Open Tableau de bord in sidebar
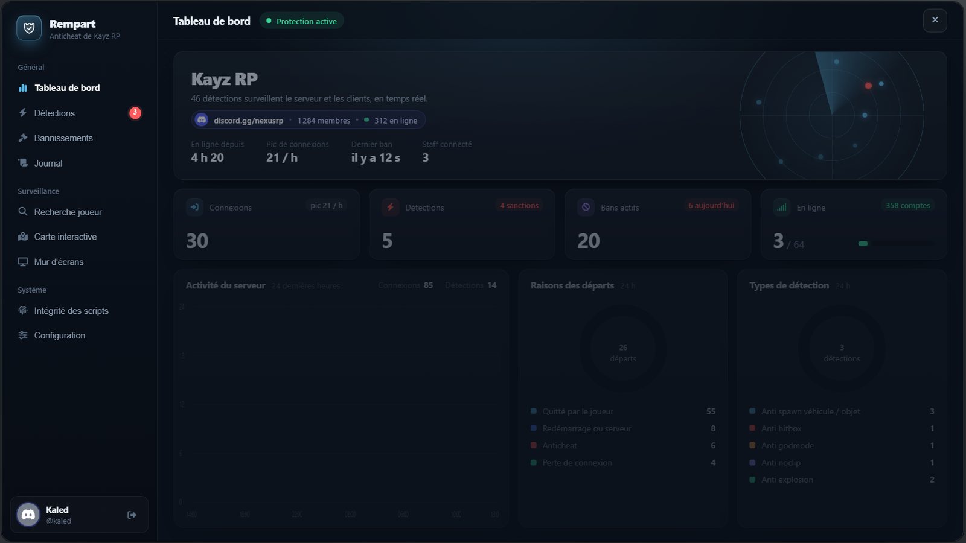 click(79, 88)
